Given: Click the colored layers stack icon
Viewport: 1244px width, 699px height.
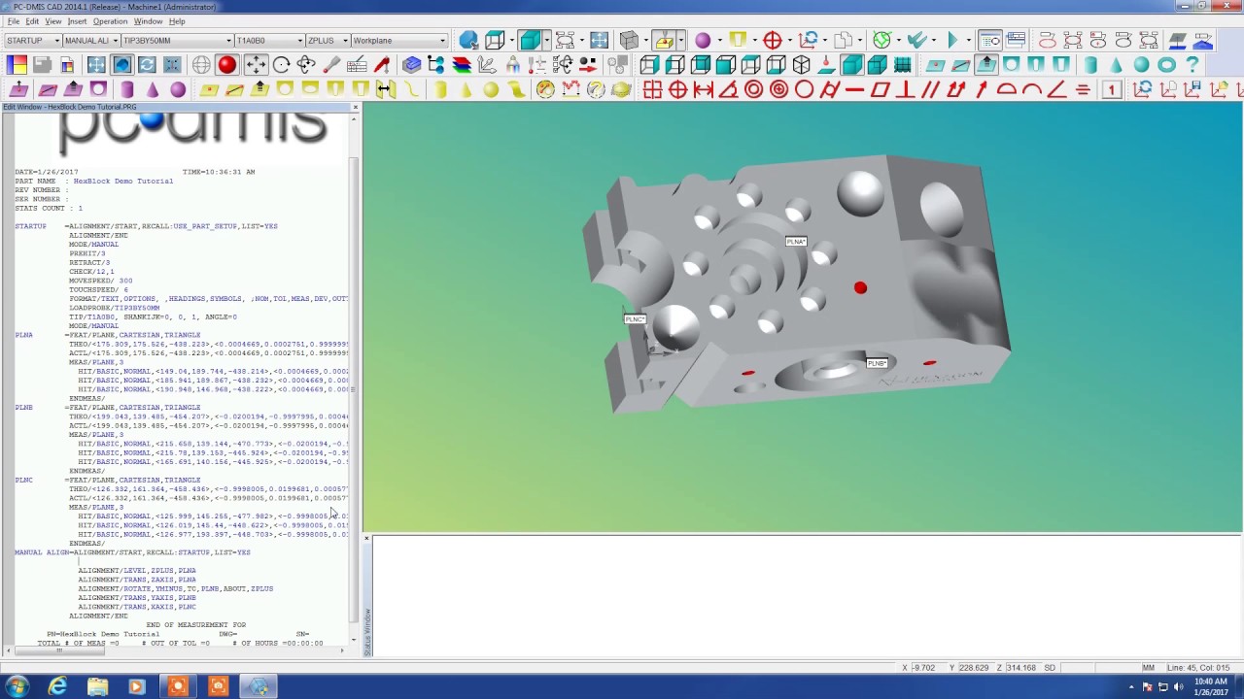Looking at the screenshot, I should click(462, 65).
